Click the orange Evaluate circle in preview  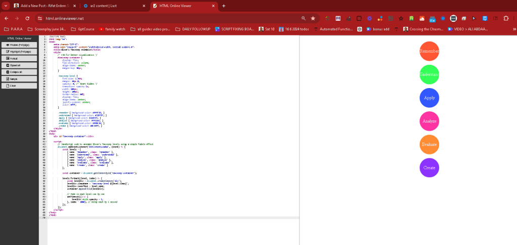(429, 144)
